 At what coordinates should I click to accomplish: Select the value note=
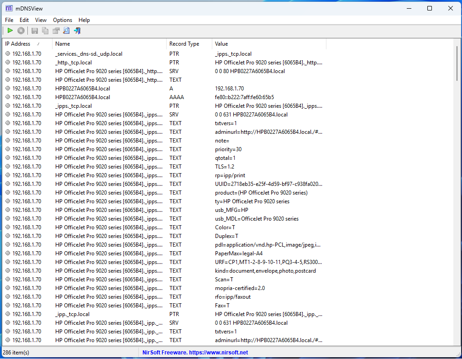222,141
